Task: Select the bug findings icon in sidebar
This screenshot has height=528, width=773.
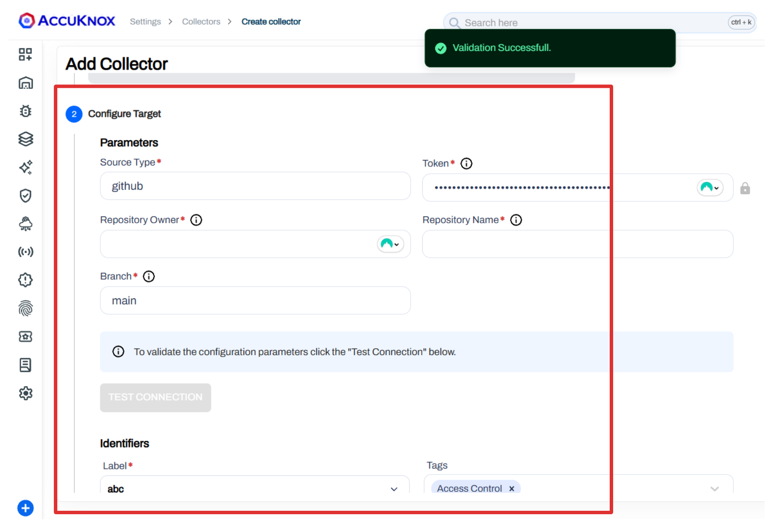Action: pos(26,111)
